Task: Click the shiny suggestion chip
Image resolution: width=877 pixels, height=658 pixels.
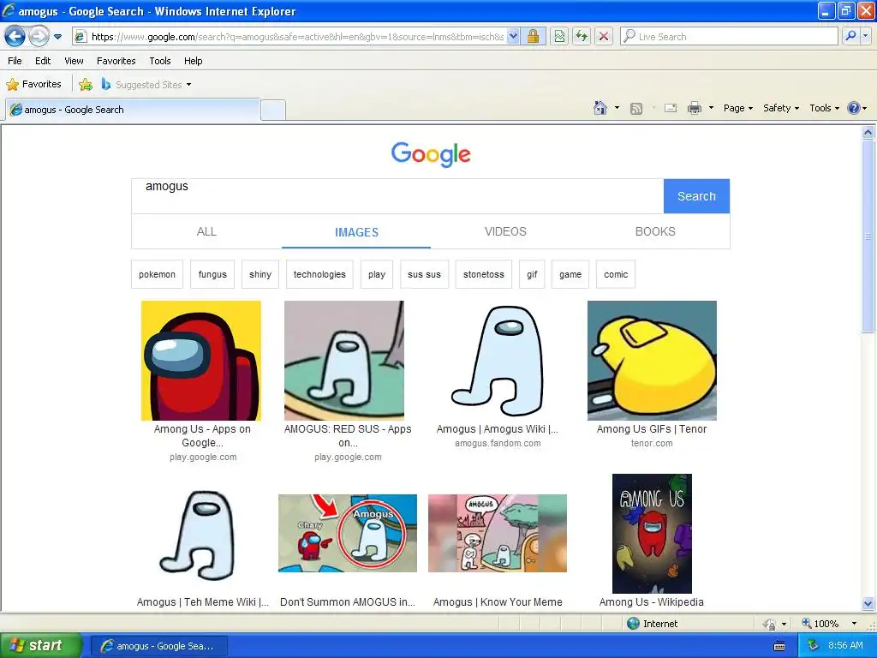Action: [x=260, y=274]
